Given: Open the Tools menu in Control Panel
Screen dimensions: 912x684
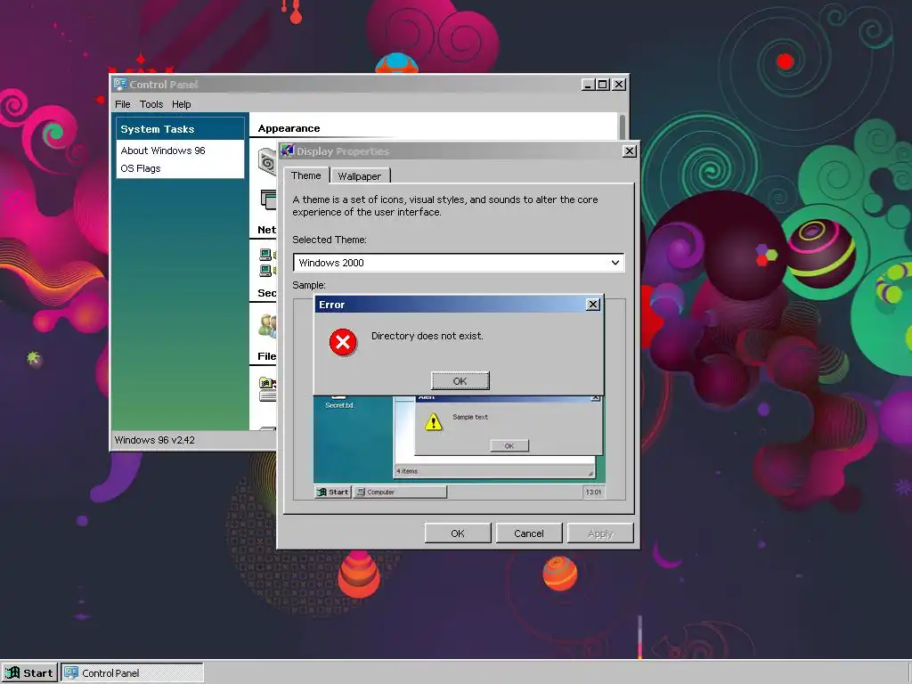Looking at the screenshot, I should pyautogui.click(x=151, y=104).
